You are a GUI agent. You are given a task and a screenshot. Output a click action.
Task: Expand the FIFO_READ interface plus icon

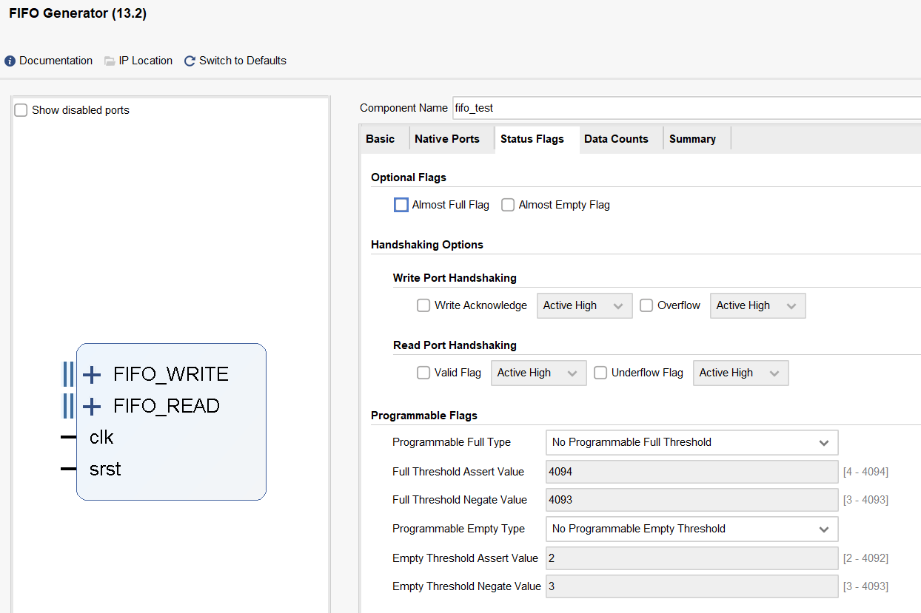point(92,407)
